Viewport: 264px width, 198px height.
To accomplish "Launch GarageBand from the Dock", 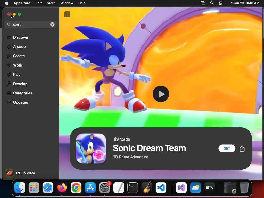I will tap(147, 187).
